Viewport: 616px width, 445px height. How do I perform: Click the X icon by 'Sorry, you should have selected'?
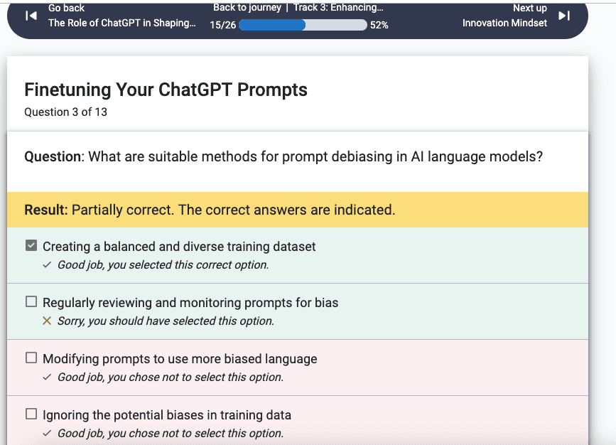(x=47, y=321)
